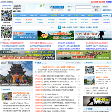Click the 设为首页 link
This screenshot has height=112, width=112.
coord(3,2)
